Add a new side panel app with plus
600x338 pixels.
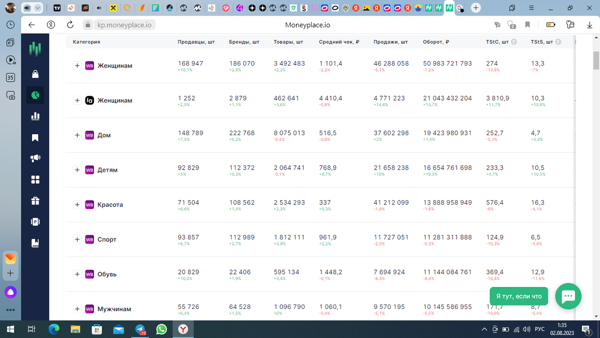tap(10, 274)
